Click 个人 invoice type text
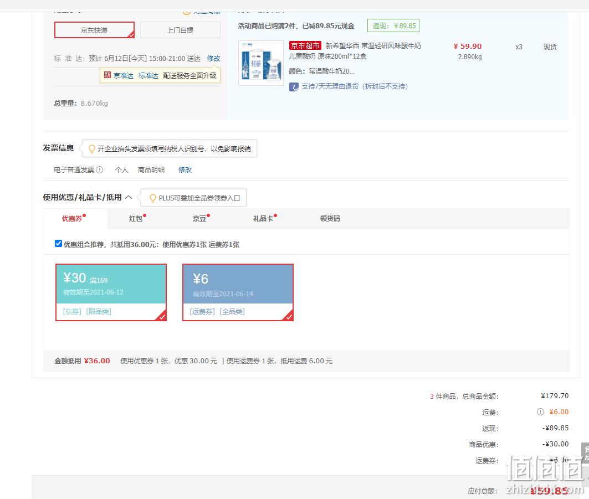This screenshot has height=499, width=589. (122, 169)
